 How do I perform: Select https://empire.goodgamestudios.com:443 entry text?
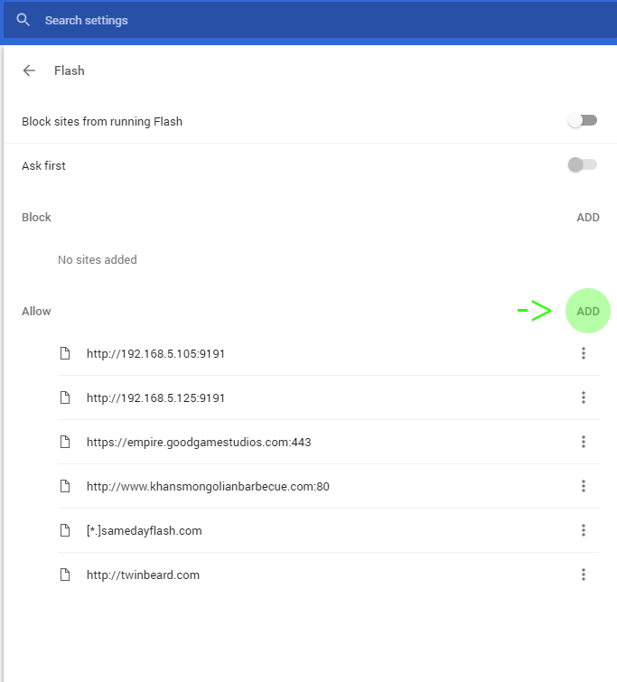pos(199,443)
